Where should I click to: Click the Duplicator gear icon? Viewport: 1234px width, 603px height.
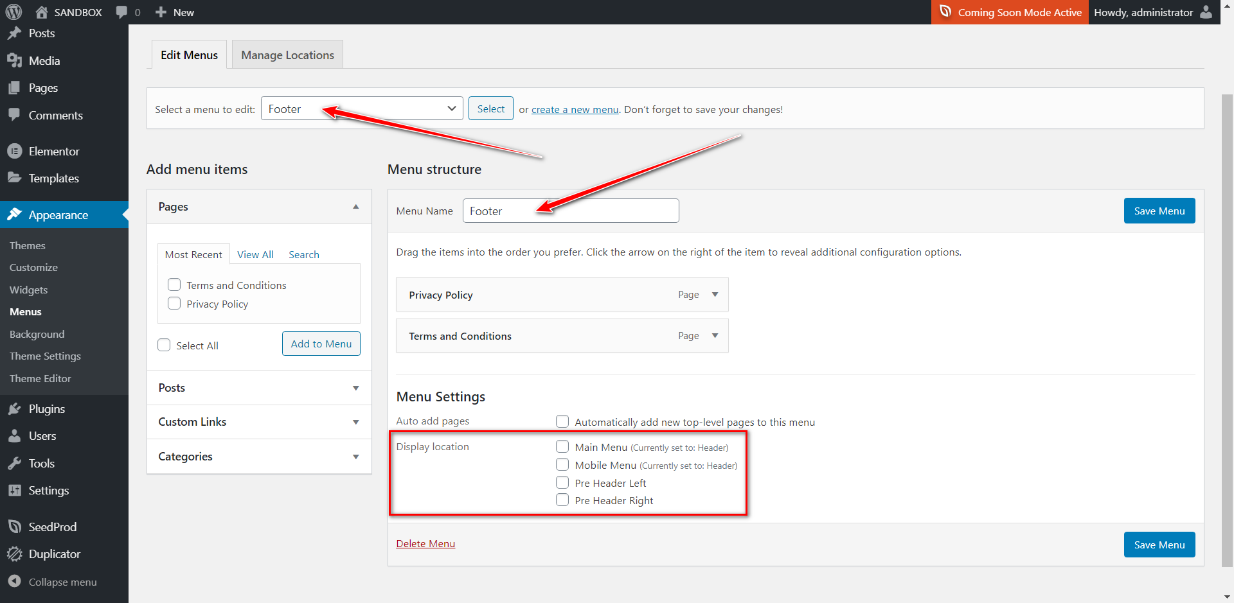14,554
